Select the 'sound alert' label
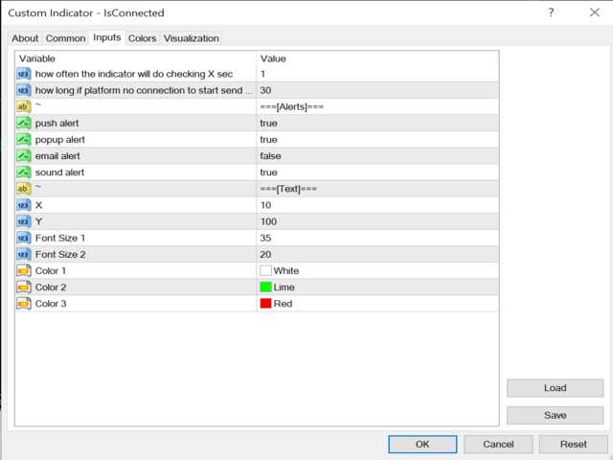The height and width of the screenshot is (460, 613). pos(59,172)
